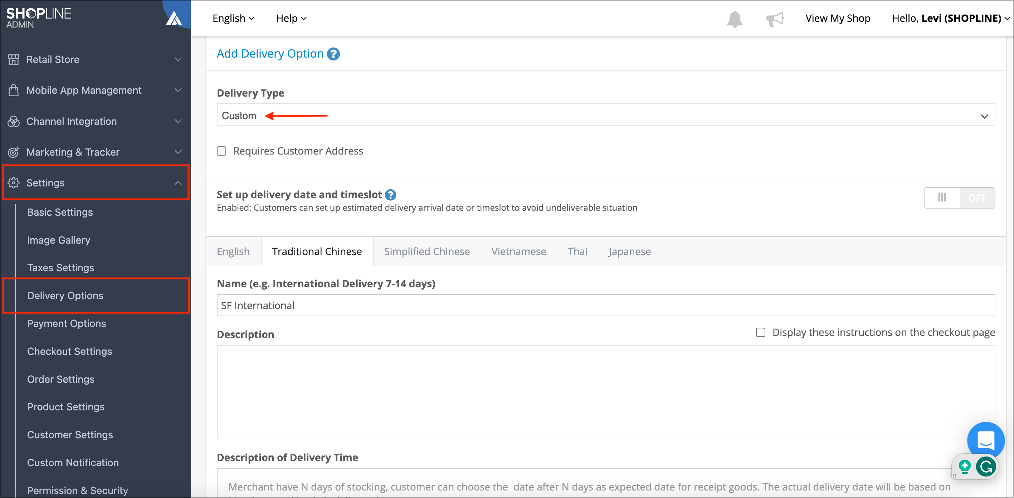Click the megaphone announcements icon
The width and height of the screenshot is (1014, 498).
point(775,19)
